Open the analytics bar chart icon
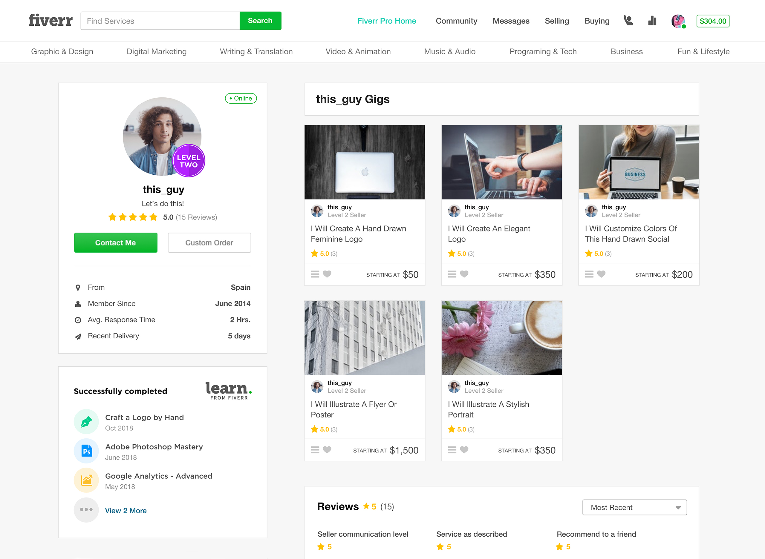 [x=652, y=21]
